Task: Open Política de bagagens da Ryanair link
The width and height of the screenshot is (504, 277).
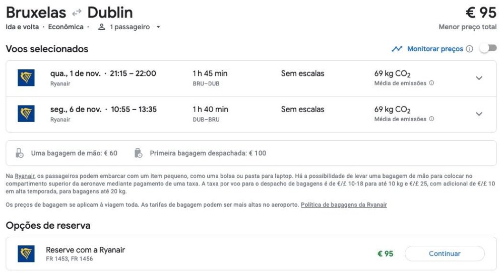Action: pyautogui.click(x=344, y=205)
